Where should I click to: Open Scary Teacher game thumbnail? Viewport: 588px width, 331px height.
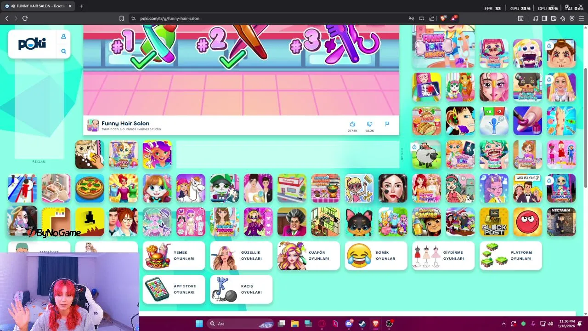[292, 222]
